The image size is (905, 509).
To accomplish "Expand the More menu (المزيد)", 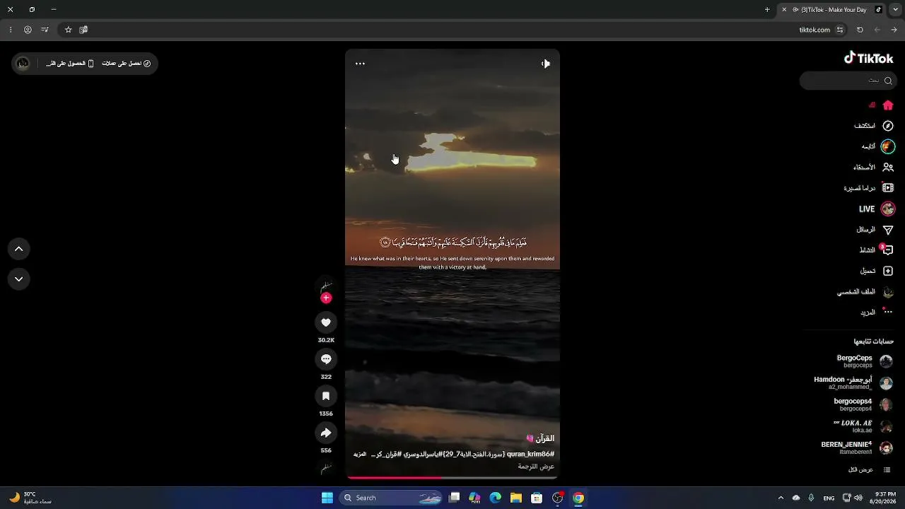I will (x=877, y=312).
